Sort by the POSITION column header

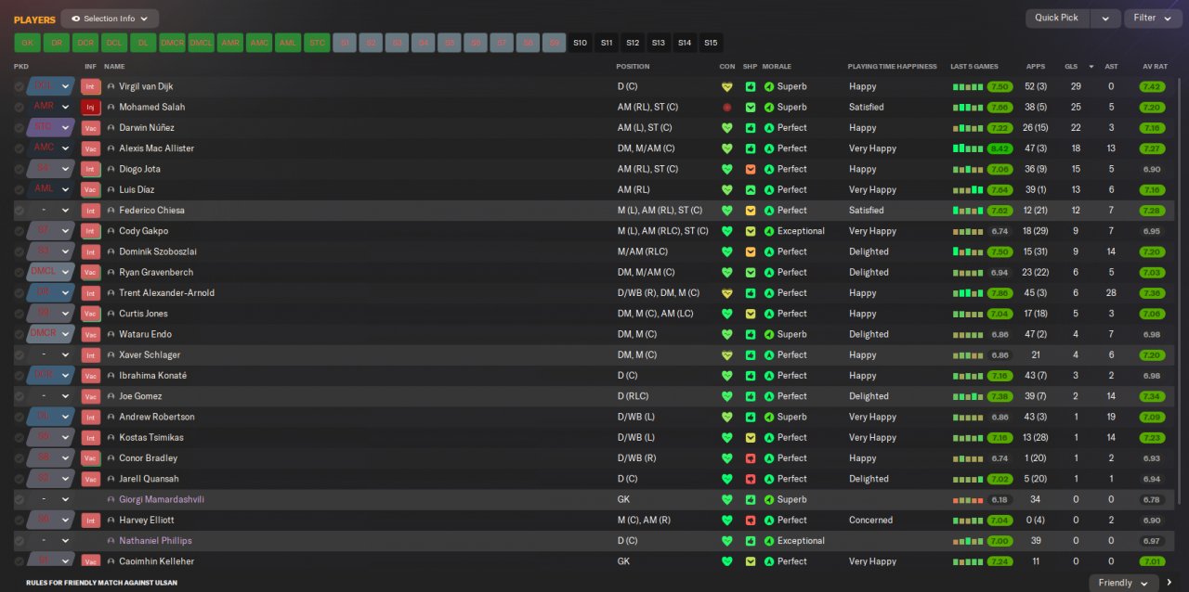click(x=633, y=67)
